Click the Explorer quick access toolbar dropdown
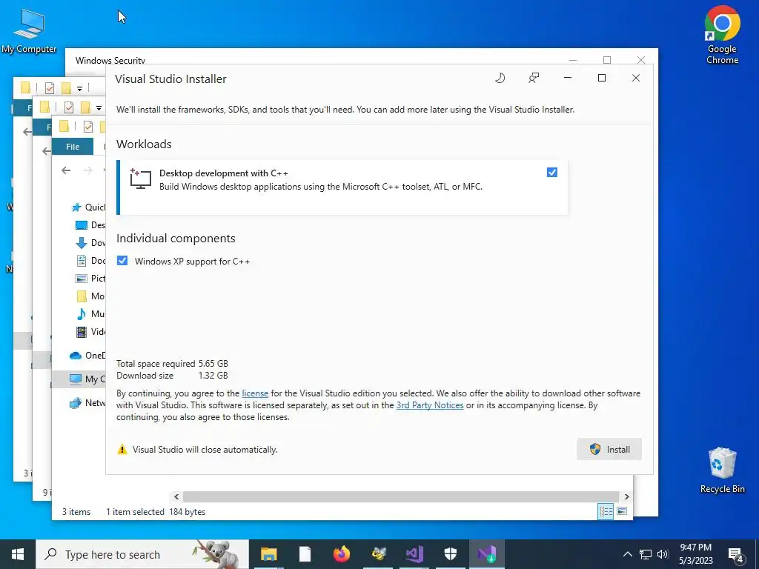759x569 pixels. 99,107
